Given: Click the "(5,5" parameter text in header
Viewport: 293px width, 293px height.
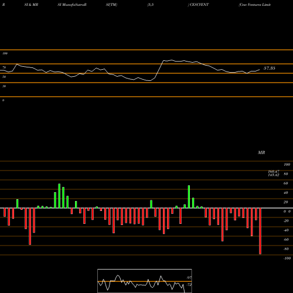Looking at the screenshot, I should (151, 5).
